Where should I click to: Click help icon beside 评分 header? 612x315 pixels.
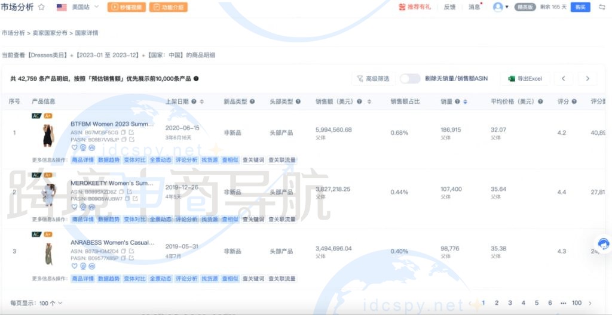pos(574,101)
